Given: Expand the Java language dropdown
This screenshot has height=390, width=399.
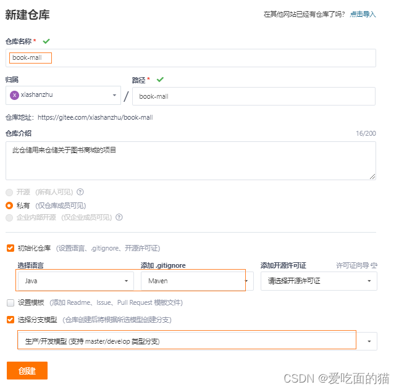Looking at the screenshot, I should (x=76, y=281).
